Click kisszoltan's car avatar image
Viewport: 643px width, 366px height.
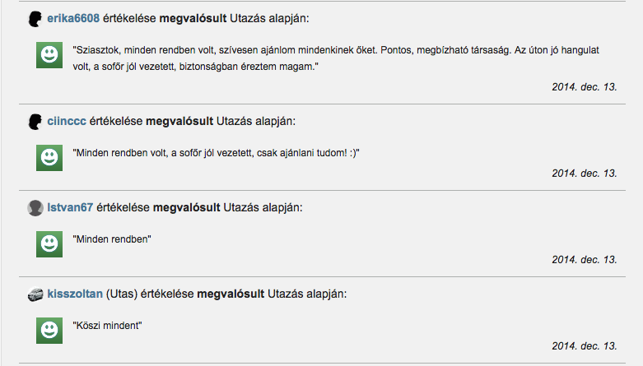[x=35, y=294]
